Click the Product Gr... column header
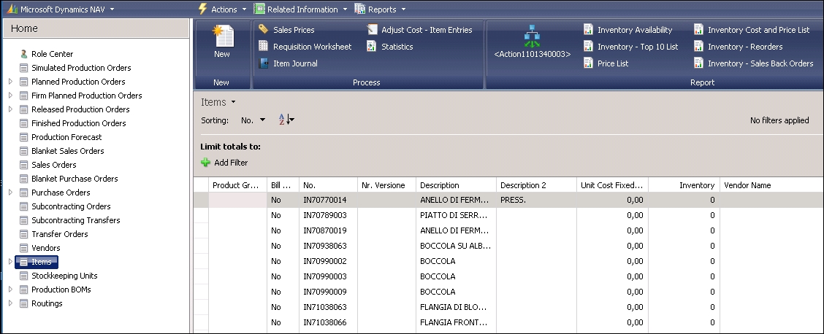This screenshot has width=824, height=334. pos(237,185)
